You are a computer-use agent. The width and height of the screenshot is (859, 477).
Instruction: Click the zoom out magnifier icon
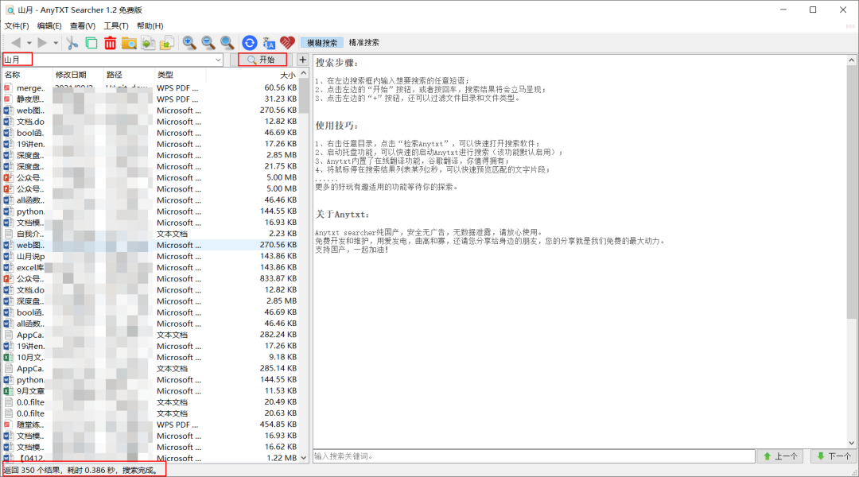tap(208, 43)
